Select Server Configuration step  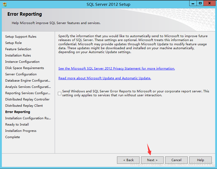21,74
